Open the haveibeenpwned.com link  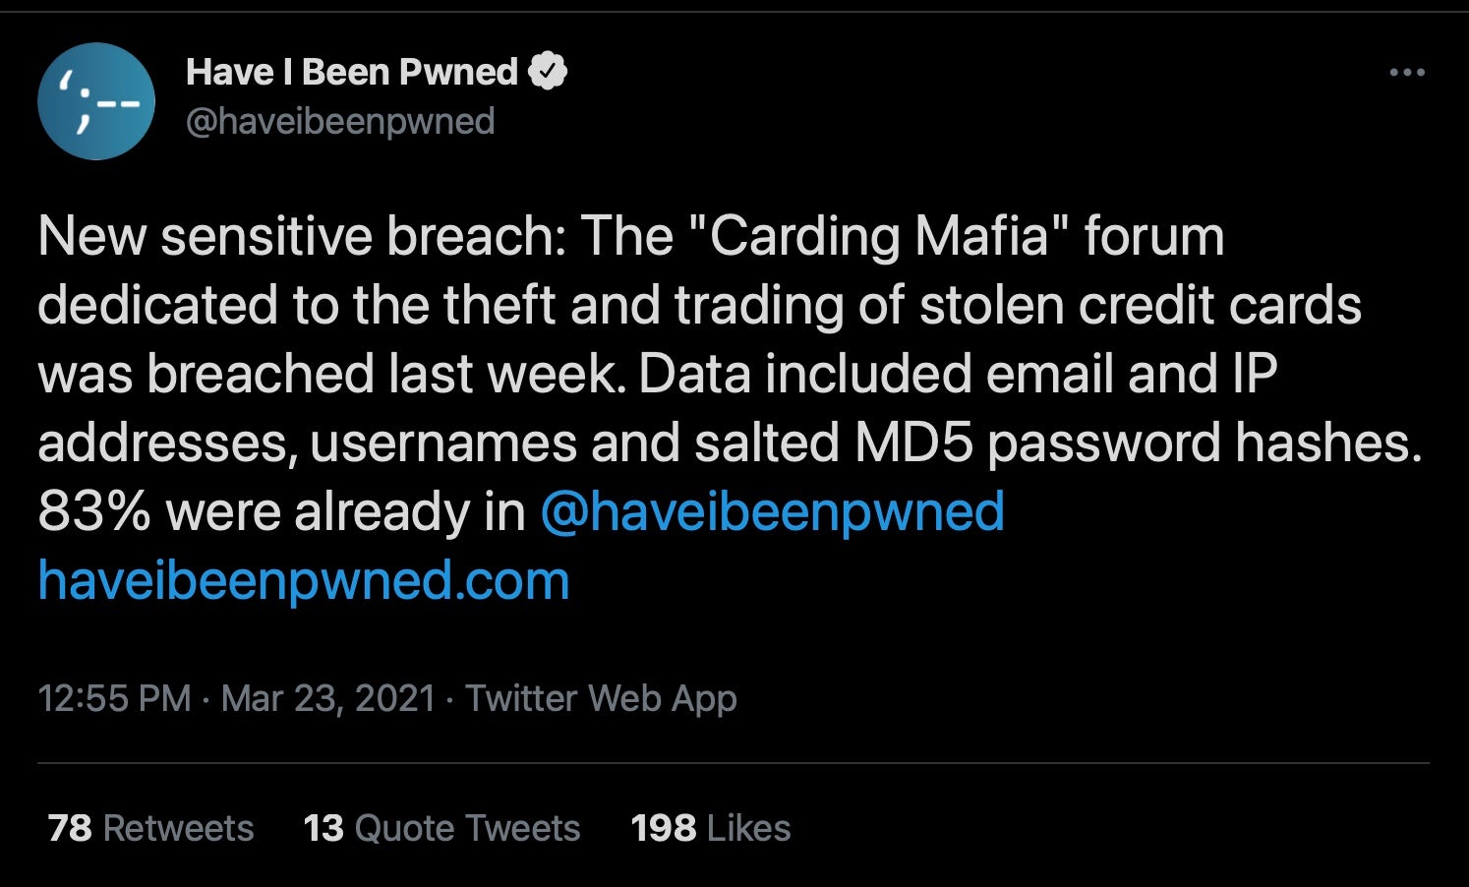(x=304, y=581)
